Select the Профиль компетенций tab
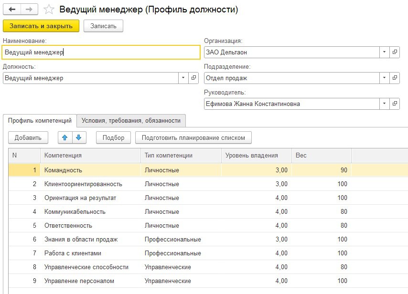Image resolution: width=408 pixels, height=294 pixels. [x=40, y=121]
